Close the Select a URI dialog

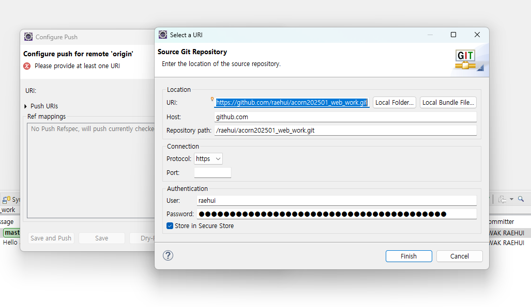(x=477, y=35)
